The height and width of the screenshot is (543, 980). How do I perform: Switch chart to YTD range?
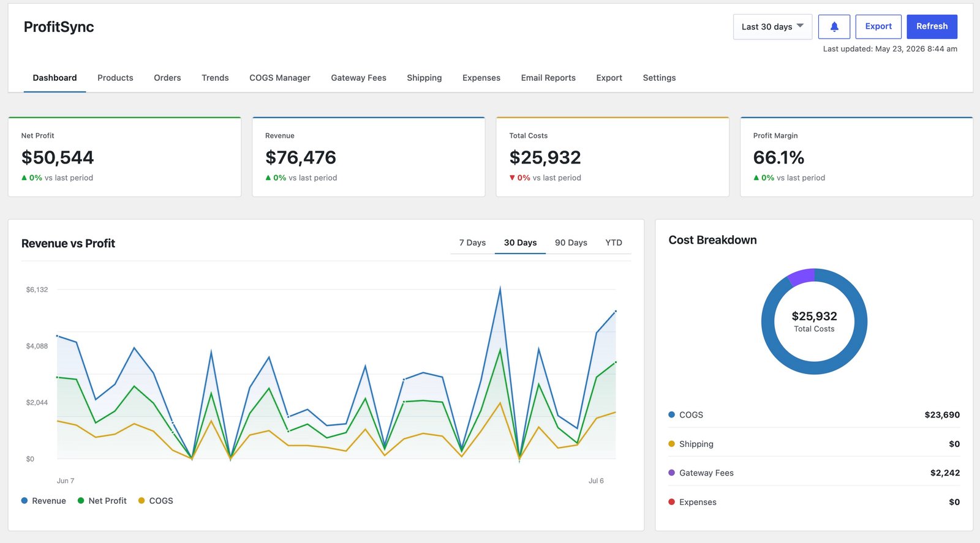coord(614,243)
